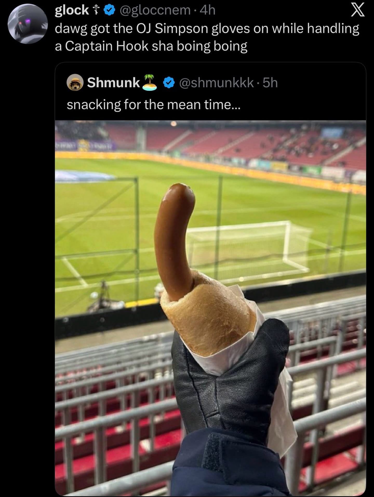Visit the @shmunkkk handle profile
This screenshot has height=497, width=374.
(217, 83)
